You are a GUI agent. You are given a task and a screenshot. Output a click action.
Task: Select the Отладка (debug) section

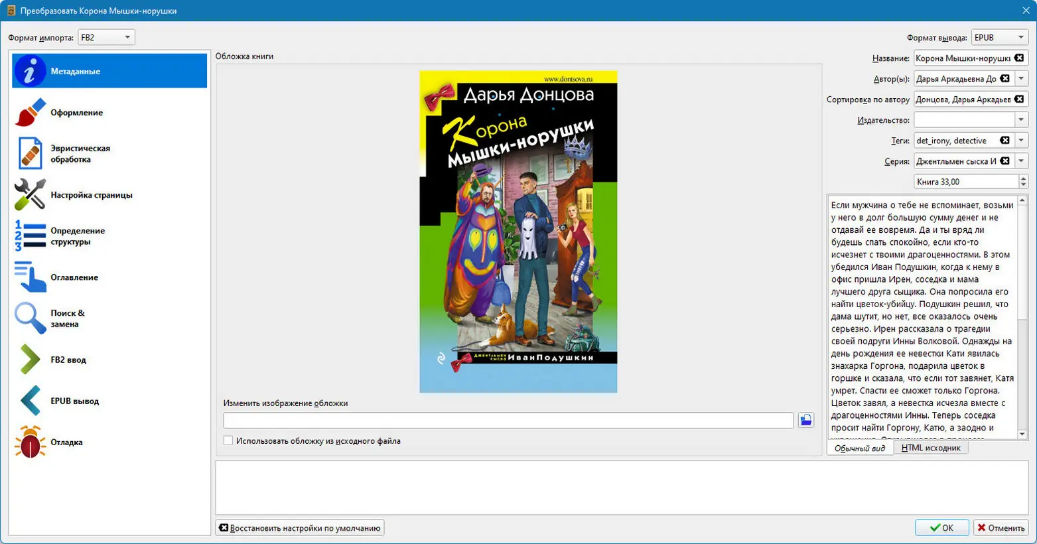point(109,442)
